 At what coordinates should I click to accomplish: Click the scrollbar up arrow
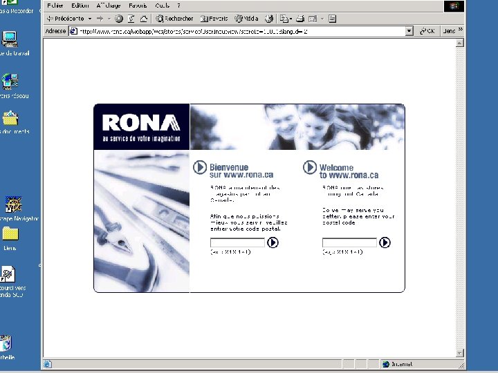(459, 43)
